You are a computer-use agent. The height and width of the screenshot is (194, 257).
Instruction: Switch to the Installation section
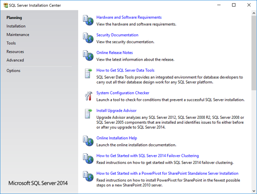pyautogui.click(x=16, y=26)
